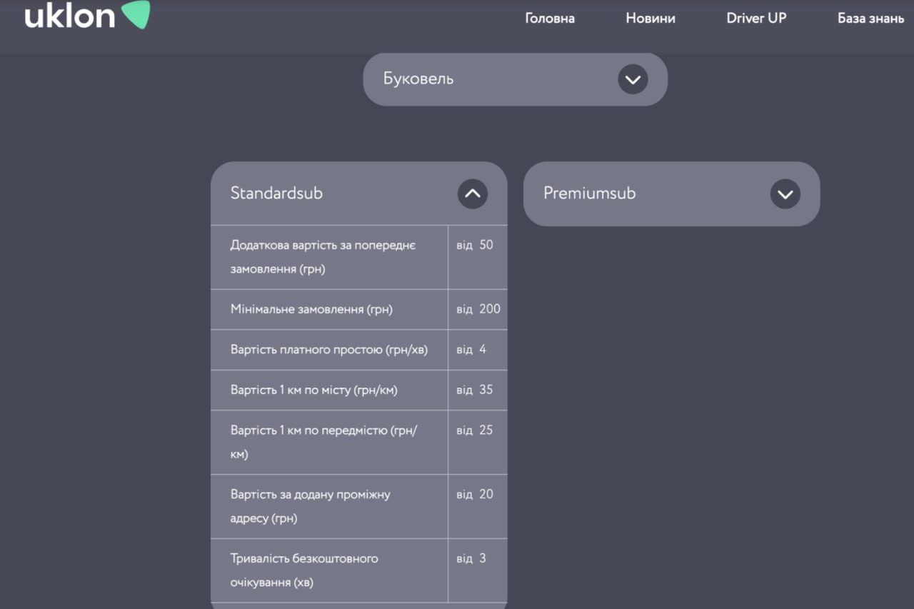This screenshot has width=914, height=609.
Task: Collapse the Standardsub panel chevron
Action: click(473, 193)
